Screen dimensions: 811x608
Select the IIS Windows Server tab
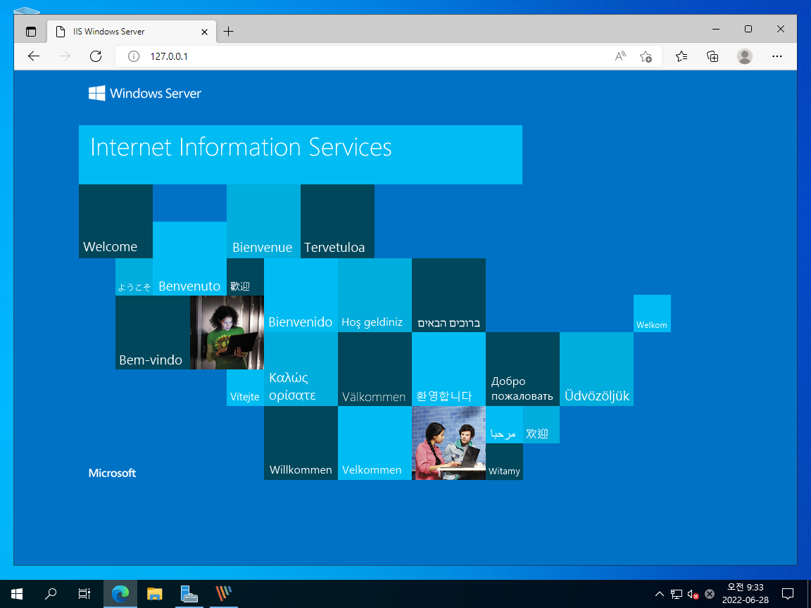(132, 32)
